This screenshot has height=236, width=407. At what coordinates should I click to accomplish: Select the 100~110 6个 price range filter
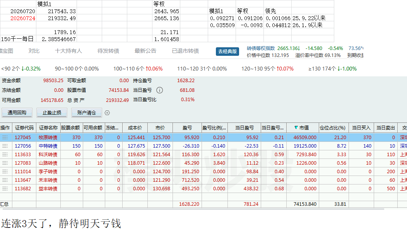pyautogui.click(x=138, y=69)
